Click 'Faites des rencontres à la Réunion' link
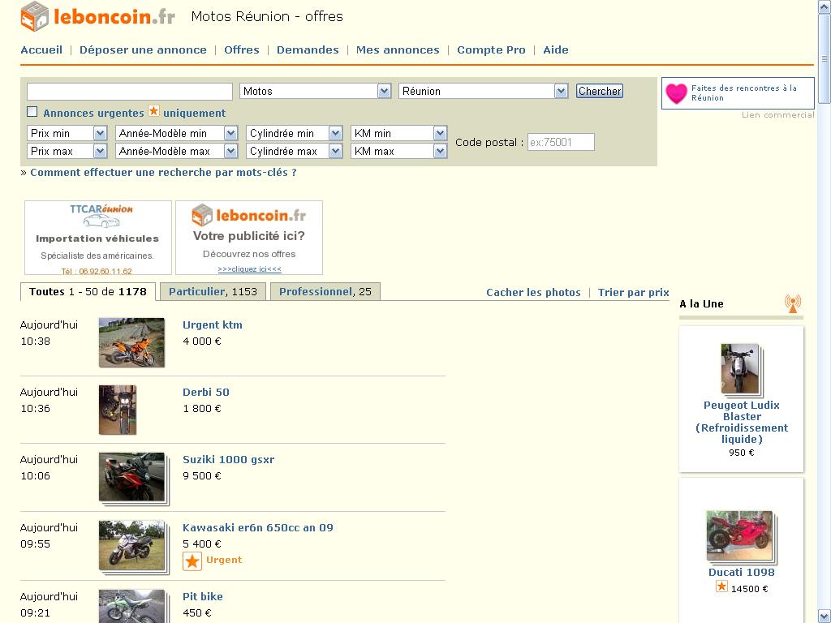 743,92
